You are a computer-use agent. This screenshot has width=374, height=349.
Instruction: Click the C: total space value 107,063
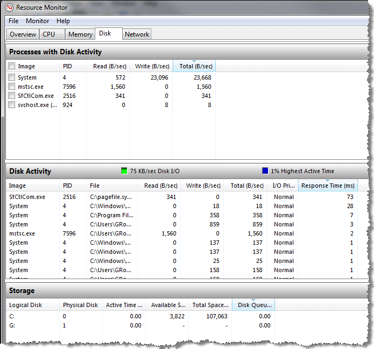coord(217,316)
